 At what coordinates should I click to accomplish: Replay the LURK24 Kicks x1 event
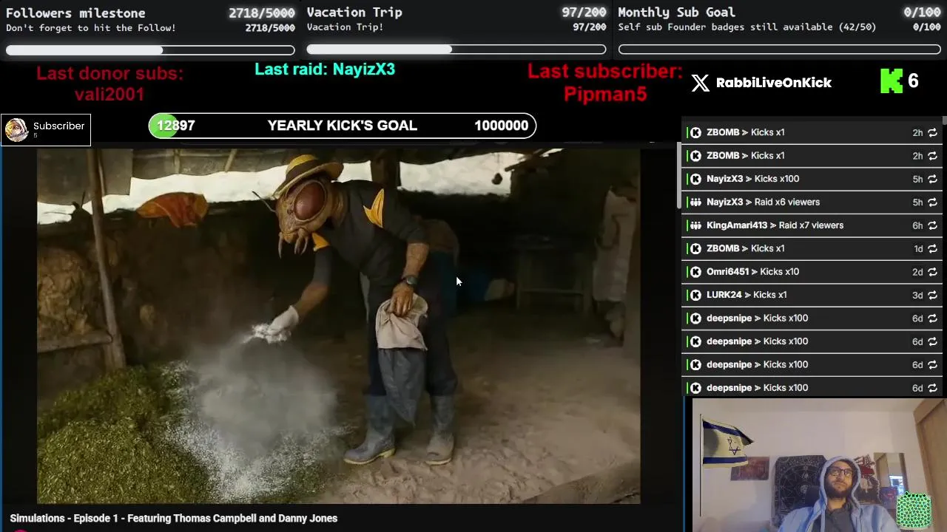tap(932, 295)
